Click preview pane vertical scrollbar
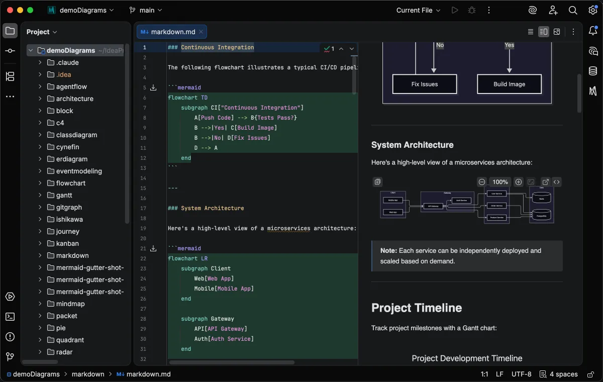Image resolution: width=603 pixels, height=382 pixels. pos(579,93)
